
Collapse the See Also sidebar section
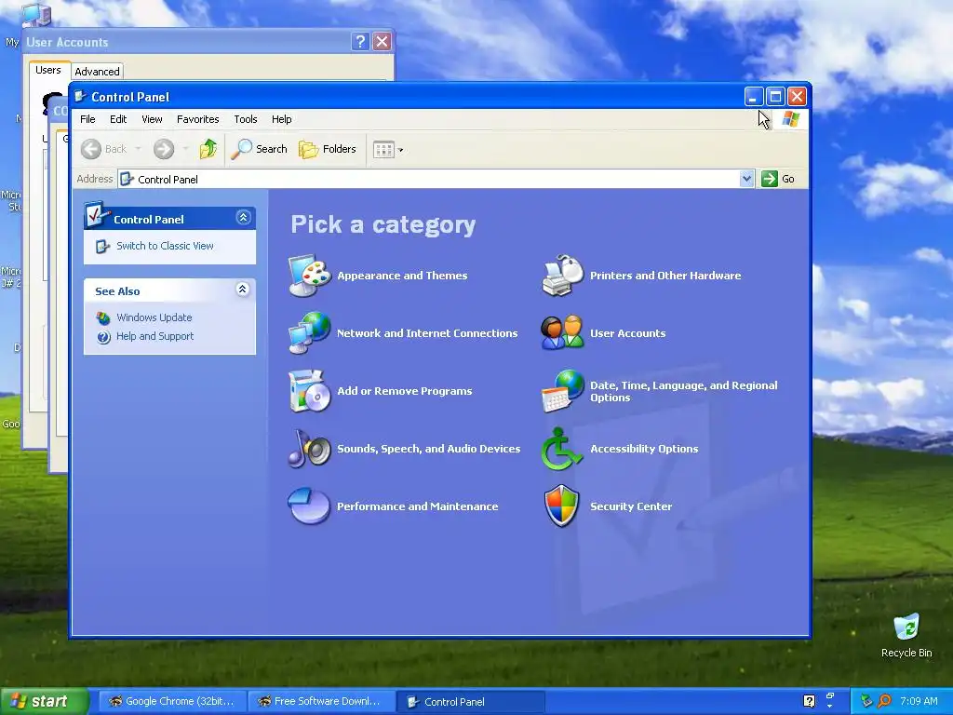pyautogui.click(x=242, y=289)
